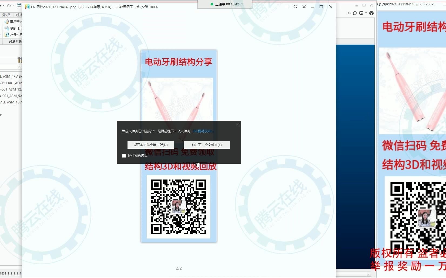Click the bottom-right scrollbar down arrow
The image size is (446, 278).
369,274
